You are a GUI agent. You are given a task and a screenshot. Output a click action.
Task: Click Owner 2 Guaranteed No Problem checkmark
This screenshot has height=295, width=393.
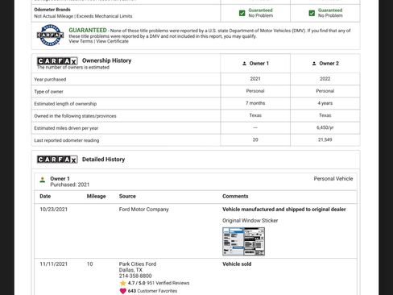312,13
